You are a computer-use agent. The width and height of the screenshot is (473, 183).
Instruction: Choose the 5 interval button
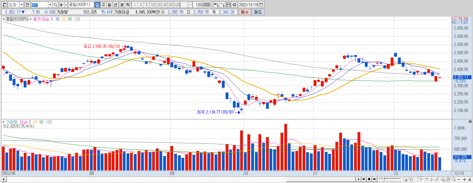pyautogui.click(x=147, y=5)
